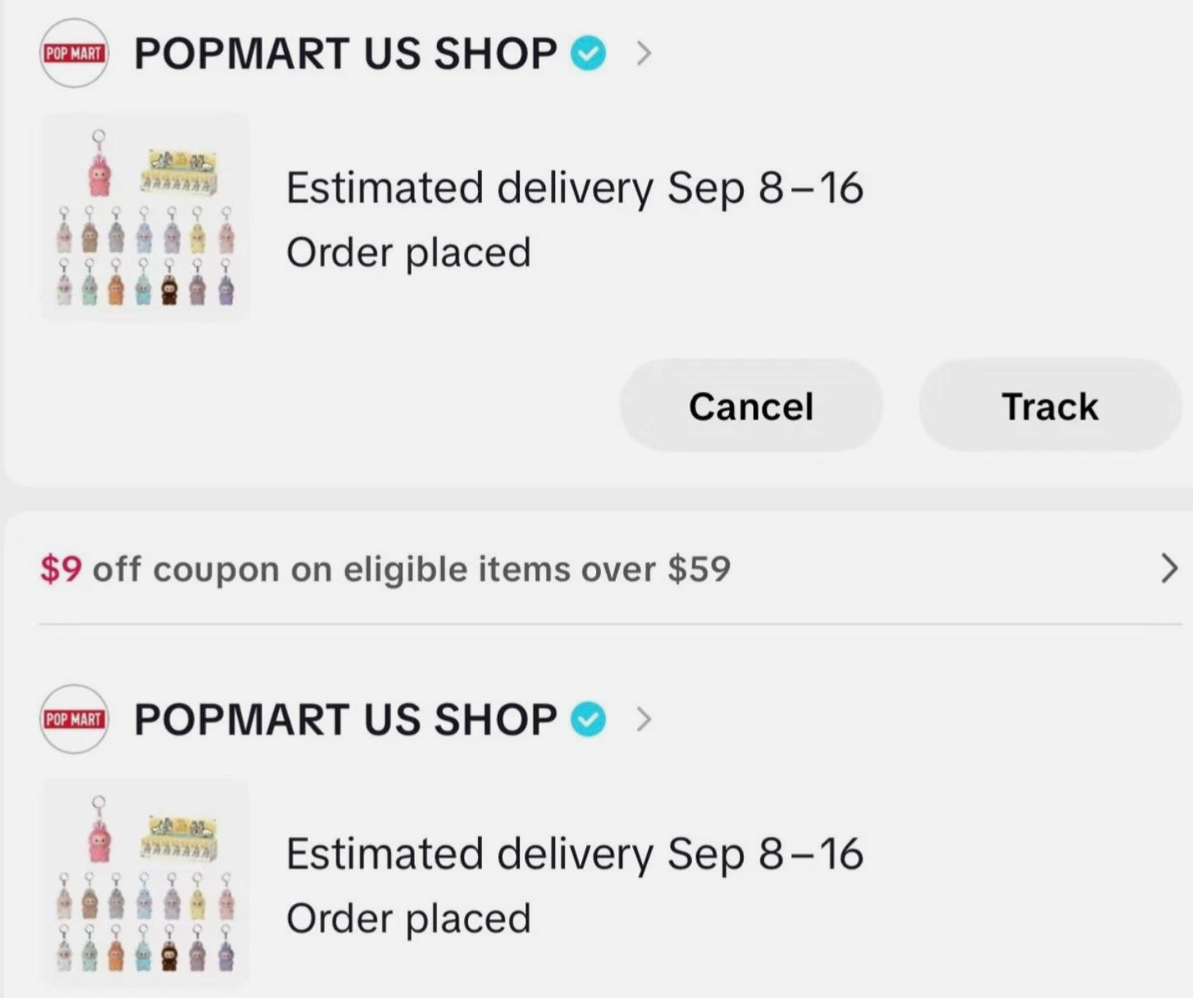This screenshot has width=1193, height=998.
Task: View the first order's keychain product thumbnail
Action: pos(145,218)
